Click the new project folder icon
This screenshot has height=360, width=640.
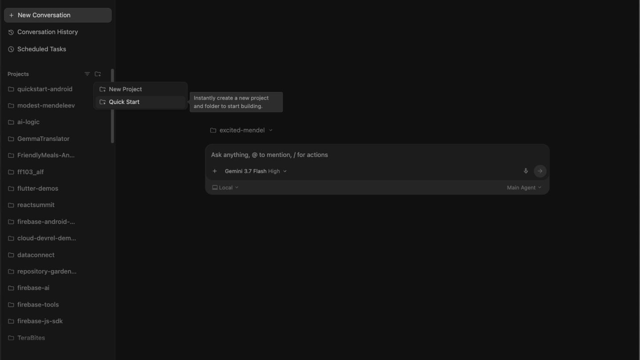pyautogui.click(x=98, y=74)
